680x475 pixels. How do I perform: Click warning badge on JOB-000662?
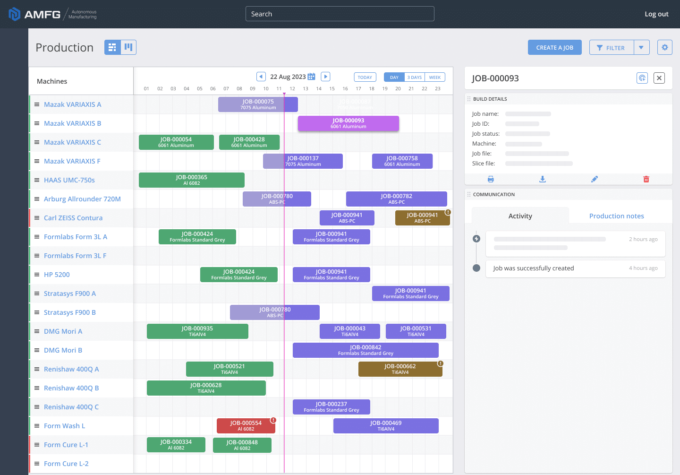point(440,363)
